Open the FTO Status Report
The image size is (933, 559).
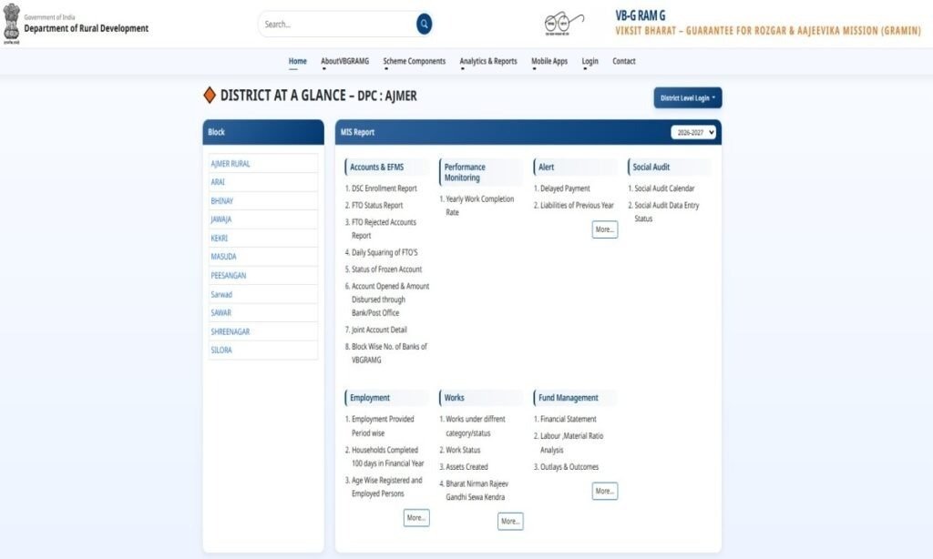click(377, 205)
